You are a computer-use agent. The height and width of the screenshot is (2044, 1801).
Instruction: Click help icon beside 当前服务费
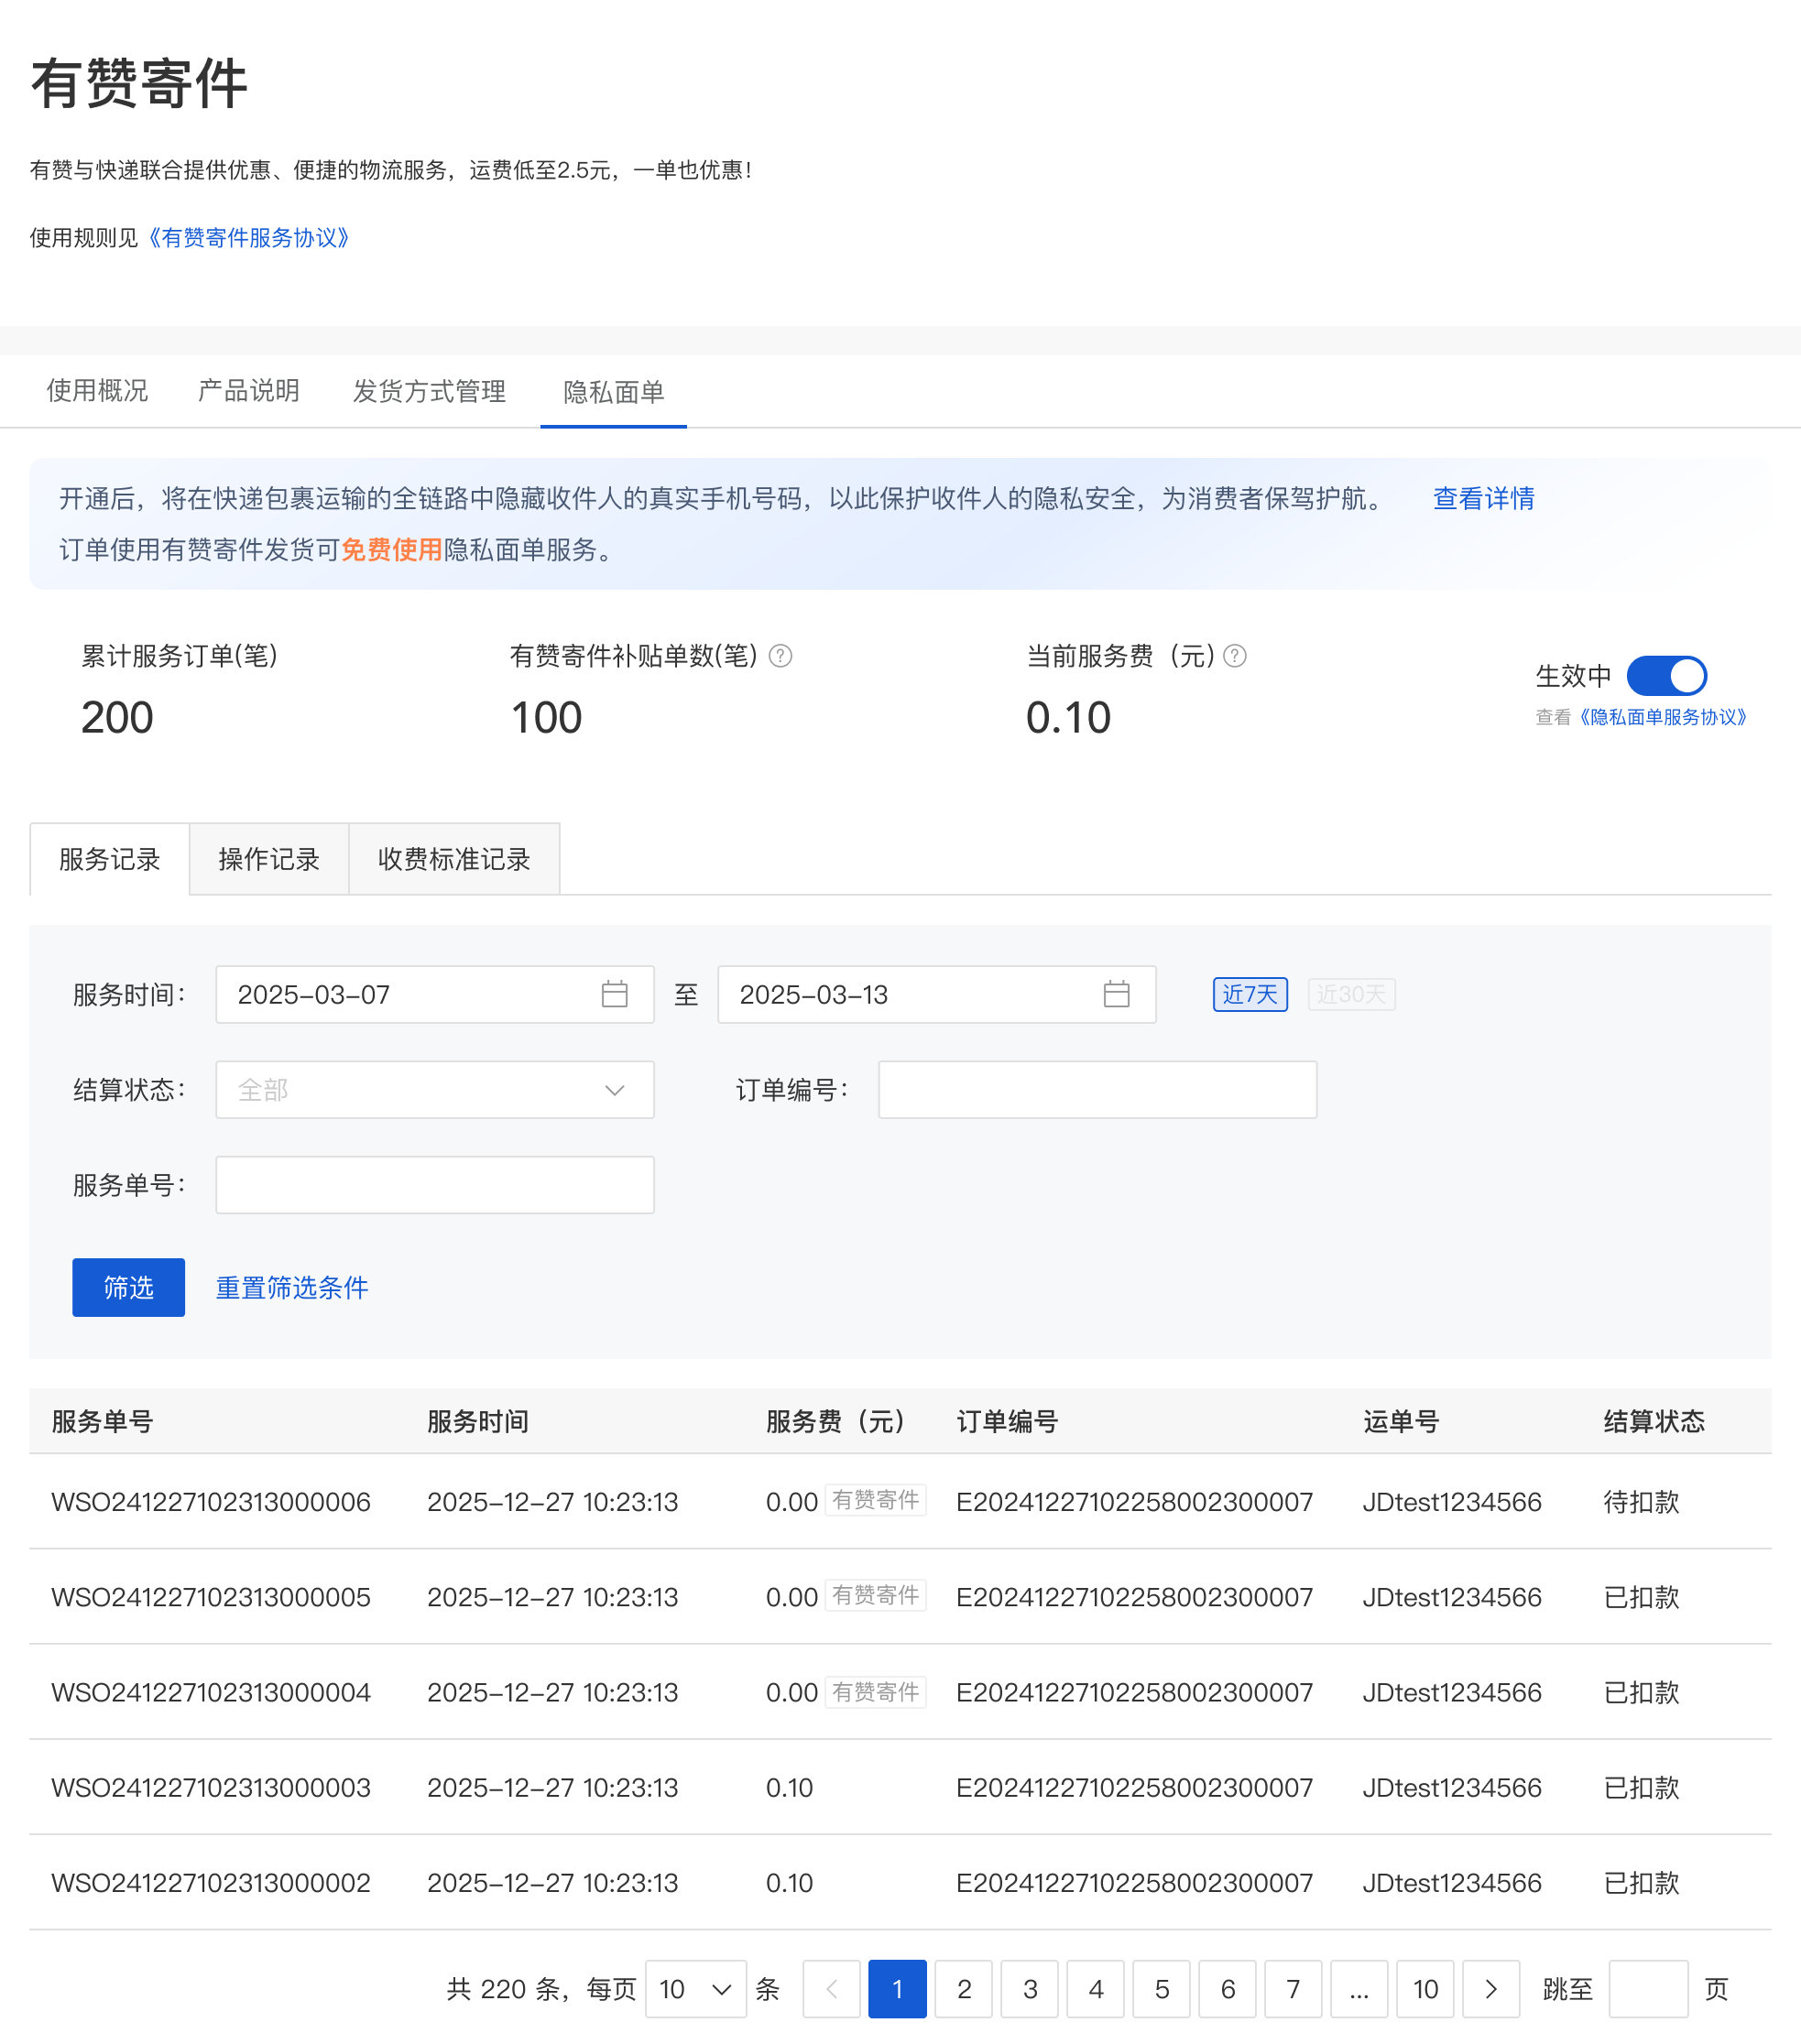click(x=1235, y=656)
